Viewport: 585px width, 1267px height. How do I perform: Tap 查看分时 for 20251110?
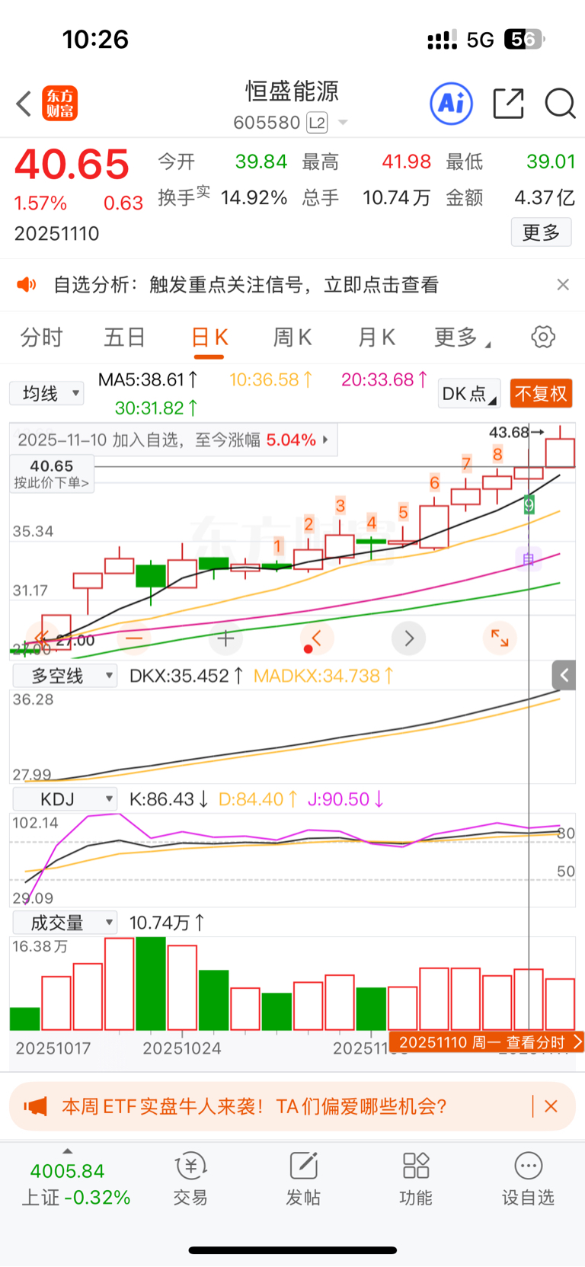[486, 1042]
